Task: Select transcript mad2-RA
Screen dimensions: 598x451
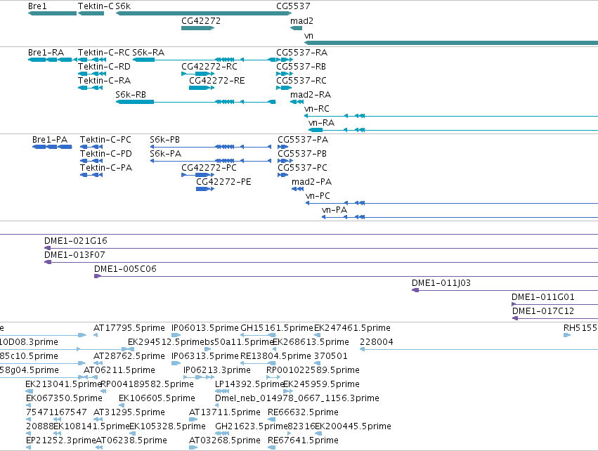Action: point(297,102)
